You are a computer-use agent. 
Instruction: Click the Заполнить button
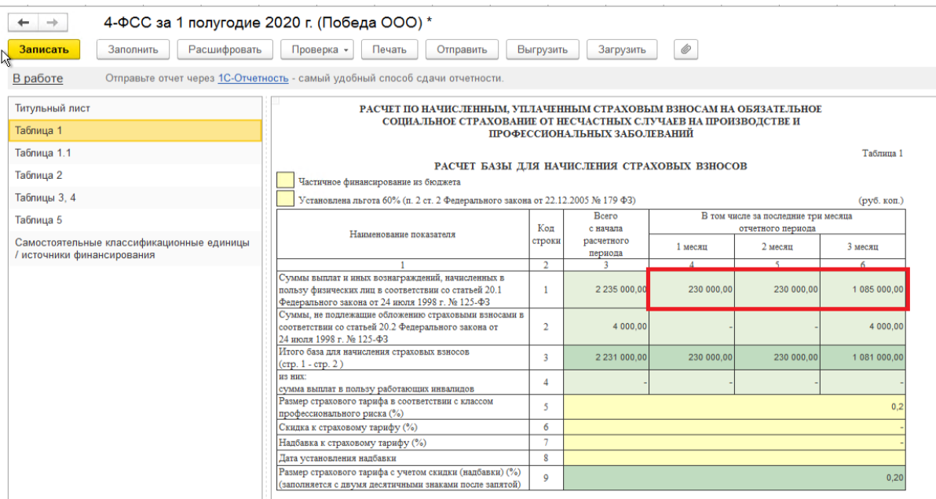133,49
